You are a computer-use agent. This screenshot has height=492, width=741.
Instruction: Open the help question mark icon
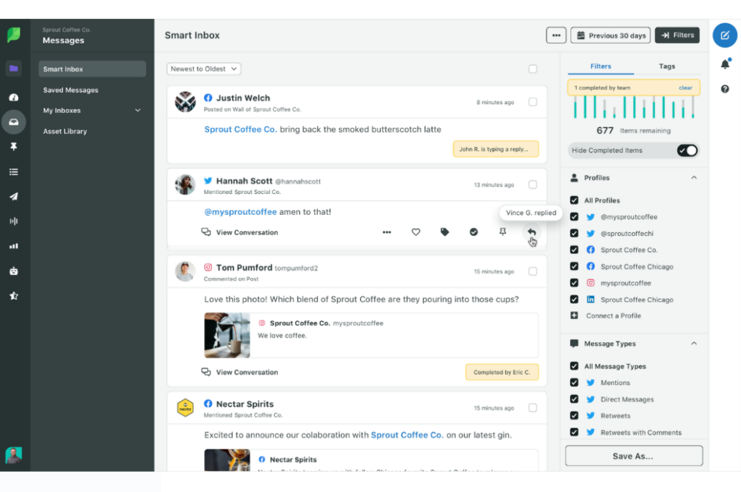coord(725,89)
